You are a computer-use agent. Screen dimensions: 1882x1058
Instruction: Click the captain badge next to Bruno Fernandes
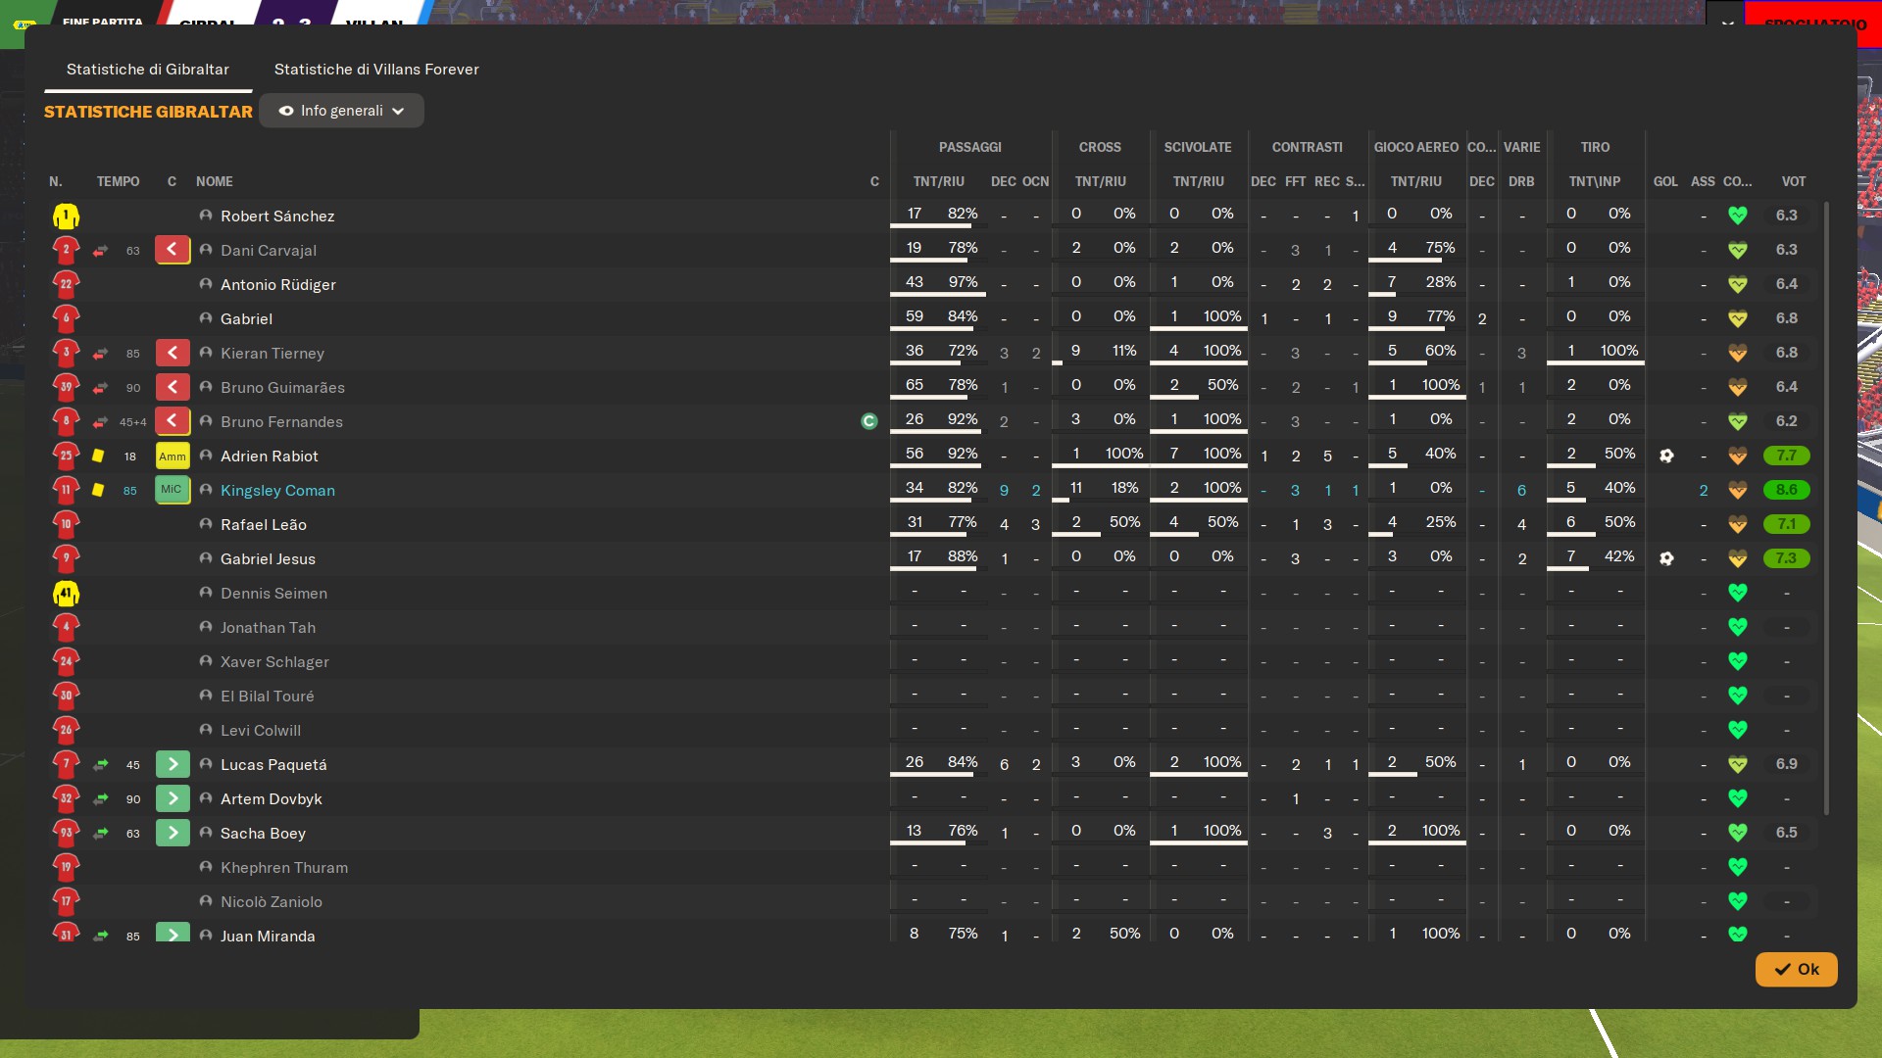[x=868, y=421]
